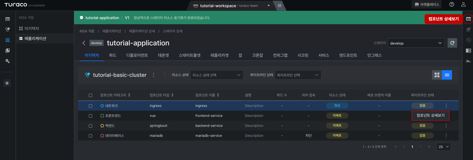Screen dimensions: 473x160
Task: Refresh the stage with reload button
Action: pos(452,43)
